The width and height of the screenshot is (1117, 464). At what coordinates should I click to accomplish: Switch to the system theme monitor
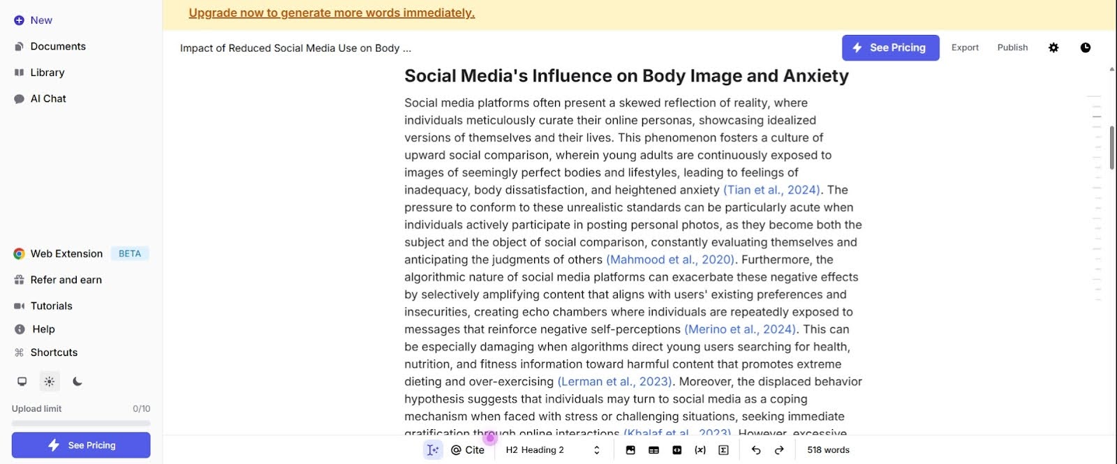(x=22, y=382)
